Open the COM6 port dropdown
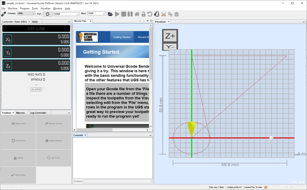 pyautogui.click(x=66, y=14)
